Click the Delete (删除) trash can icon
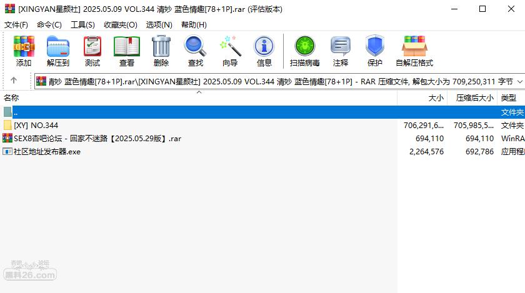525x293 pixels. coord(161,47)
